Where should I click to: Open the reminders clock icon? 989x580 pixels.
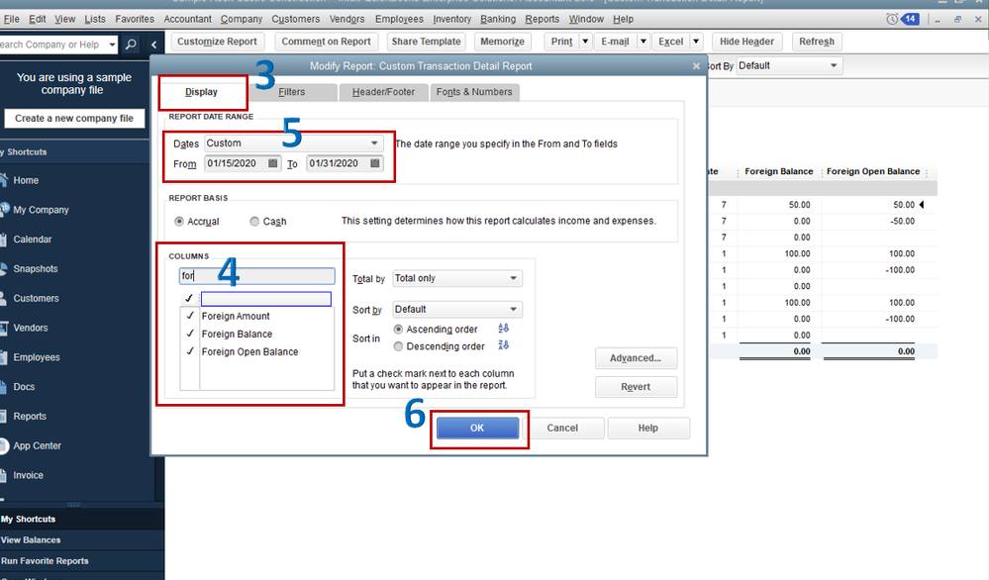coord(892,19)
